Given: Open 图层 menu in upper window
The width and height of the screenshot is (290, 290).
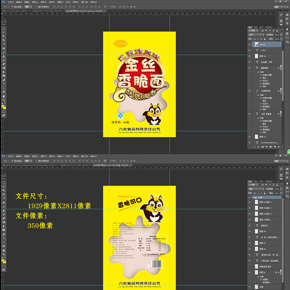Looking at the screenshot, I should tap(35, 2).
